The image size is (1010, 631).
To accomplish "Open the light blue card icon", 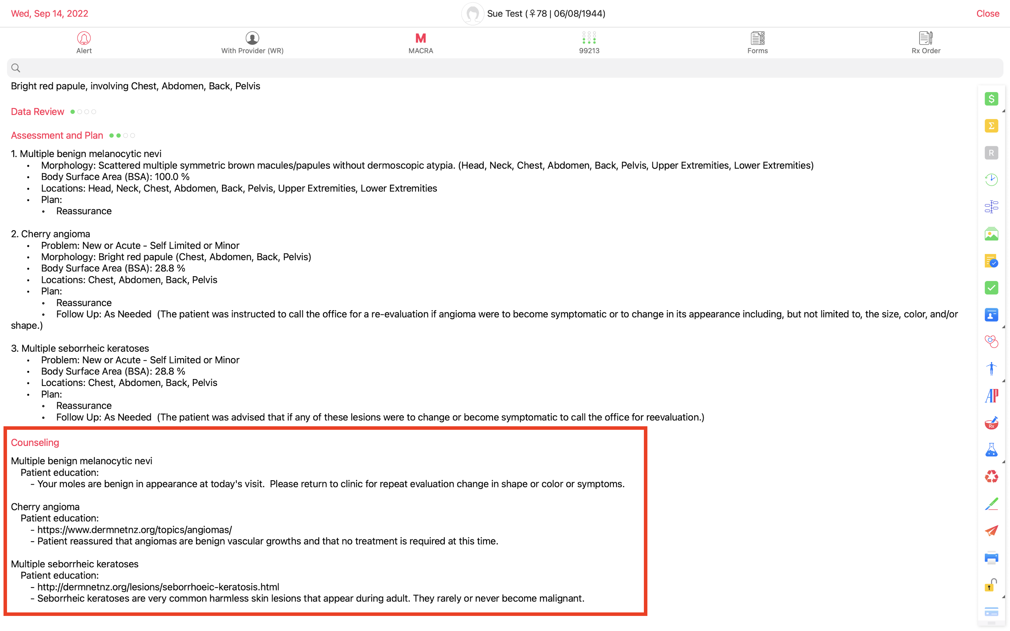I will pos(991,611).
